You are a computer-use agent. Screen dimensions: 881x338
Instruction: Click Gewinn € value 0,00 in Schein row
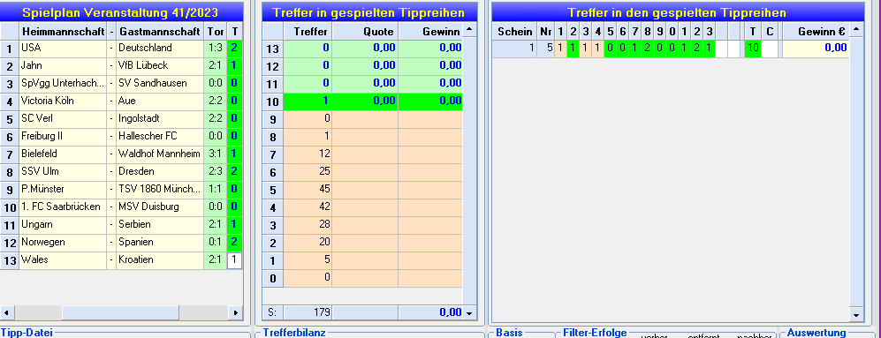(x=816, y=49)
